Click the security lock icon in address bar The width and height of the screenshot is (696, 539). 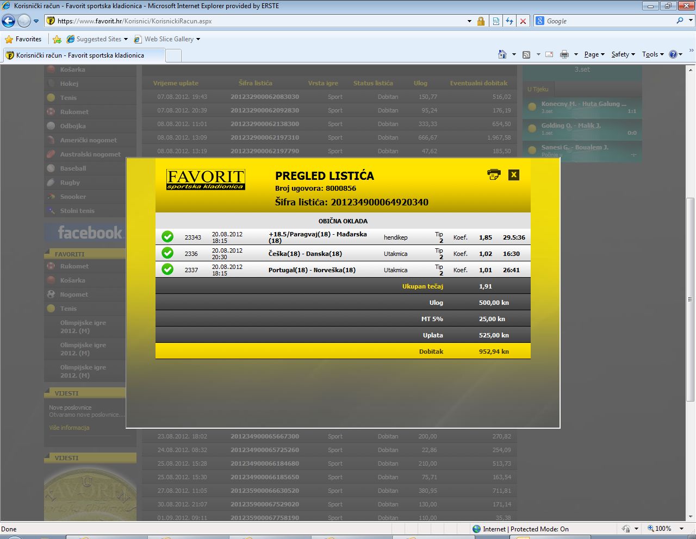pyautogui.click(x=481, y=21)
